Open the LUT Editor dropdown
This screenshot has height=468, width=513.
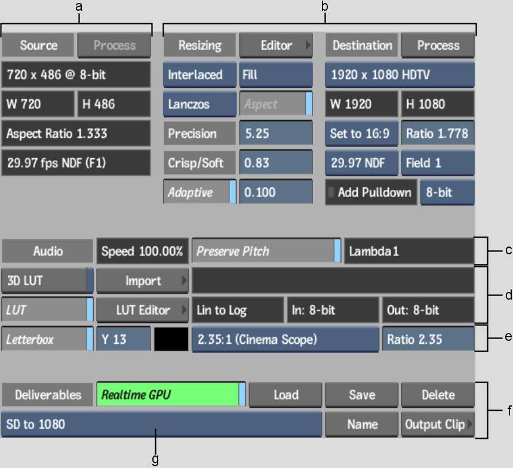tap(143, 310)
